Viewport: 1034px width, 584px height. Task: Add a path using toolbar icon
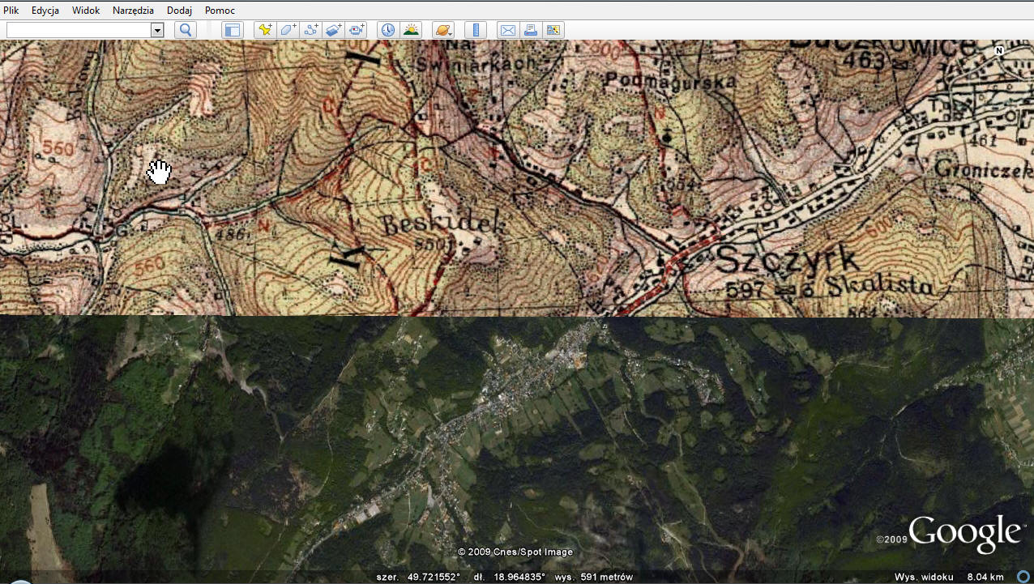click(x=310, y=30)
